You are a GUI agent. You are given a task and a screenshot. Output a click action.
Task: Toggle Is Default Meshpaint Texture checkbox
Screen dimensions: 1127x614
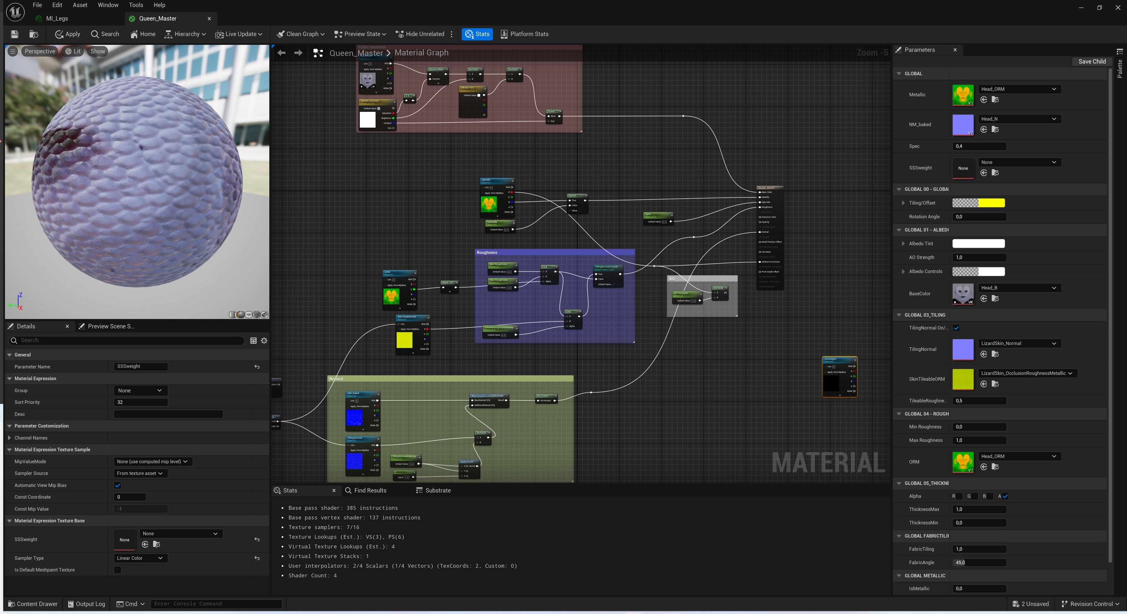117,570
